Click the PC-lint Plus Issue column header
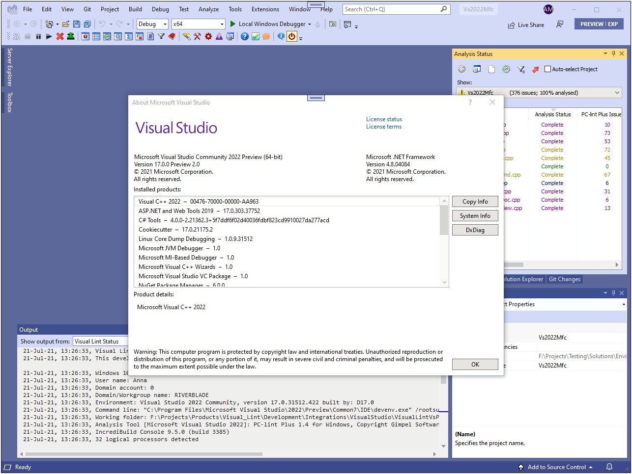The height and width of the screenshot is (474, 632). [x=601, y=114]
